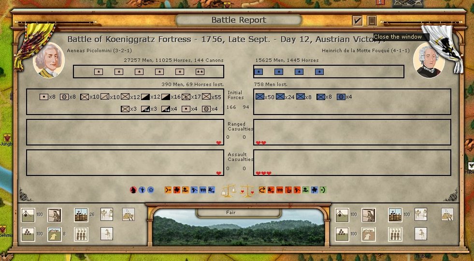Image resolution: width=474 pixels, height=261 pixels.
Task: Click the red round icon in modifier row
Action: tap(134, 190)
